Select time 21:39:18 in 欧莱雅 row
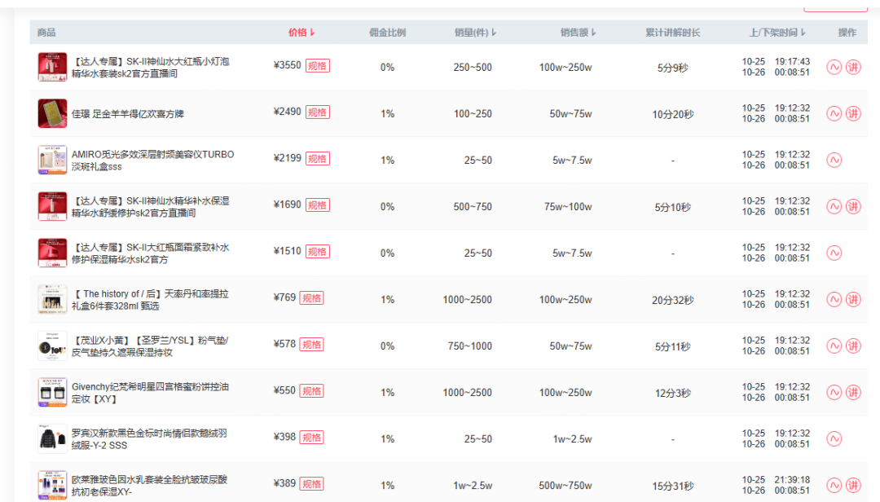Image resolution: width=880 pixels, height=502 pixels. 792,479
